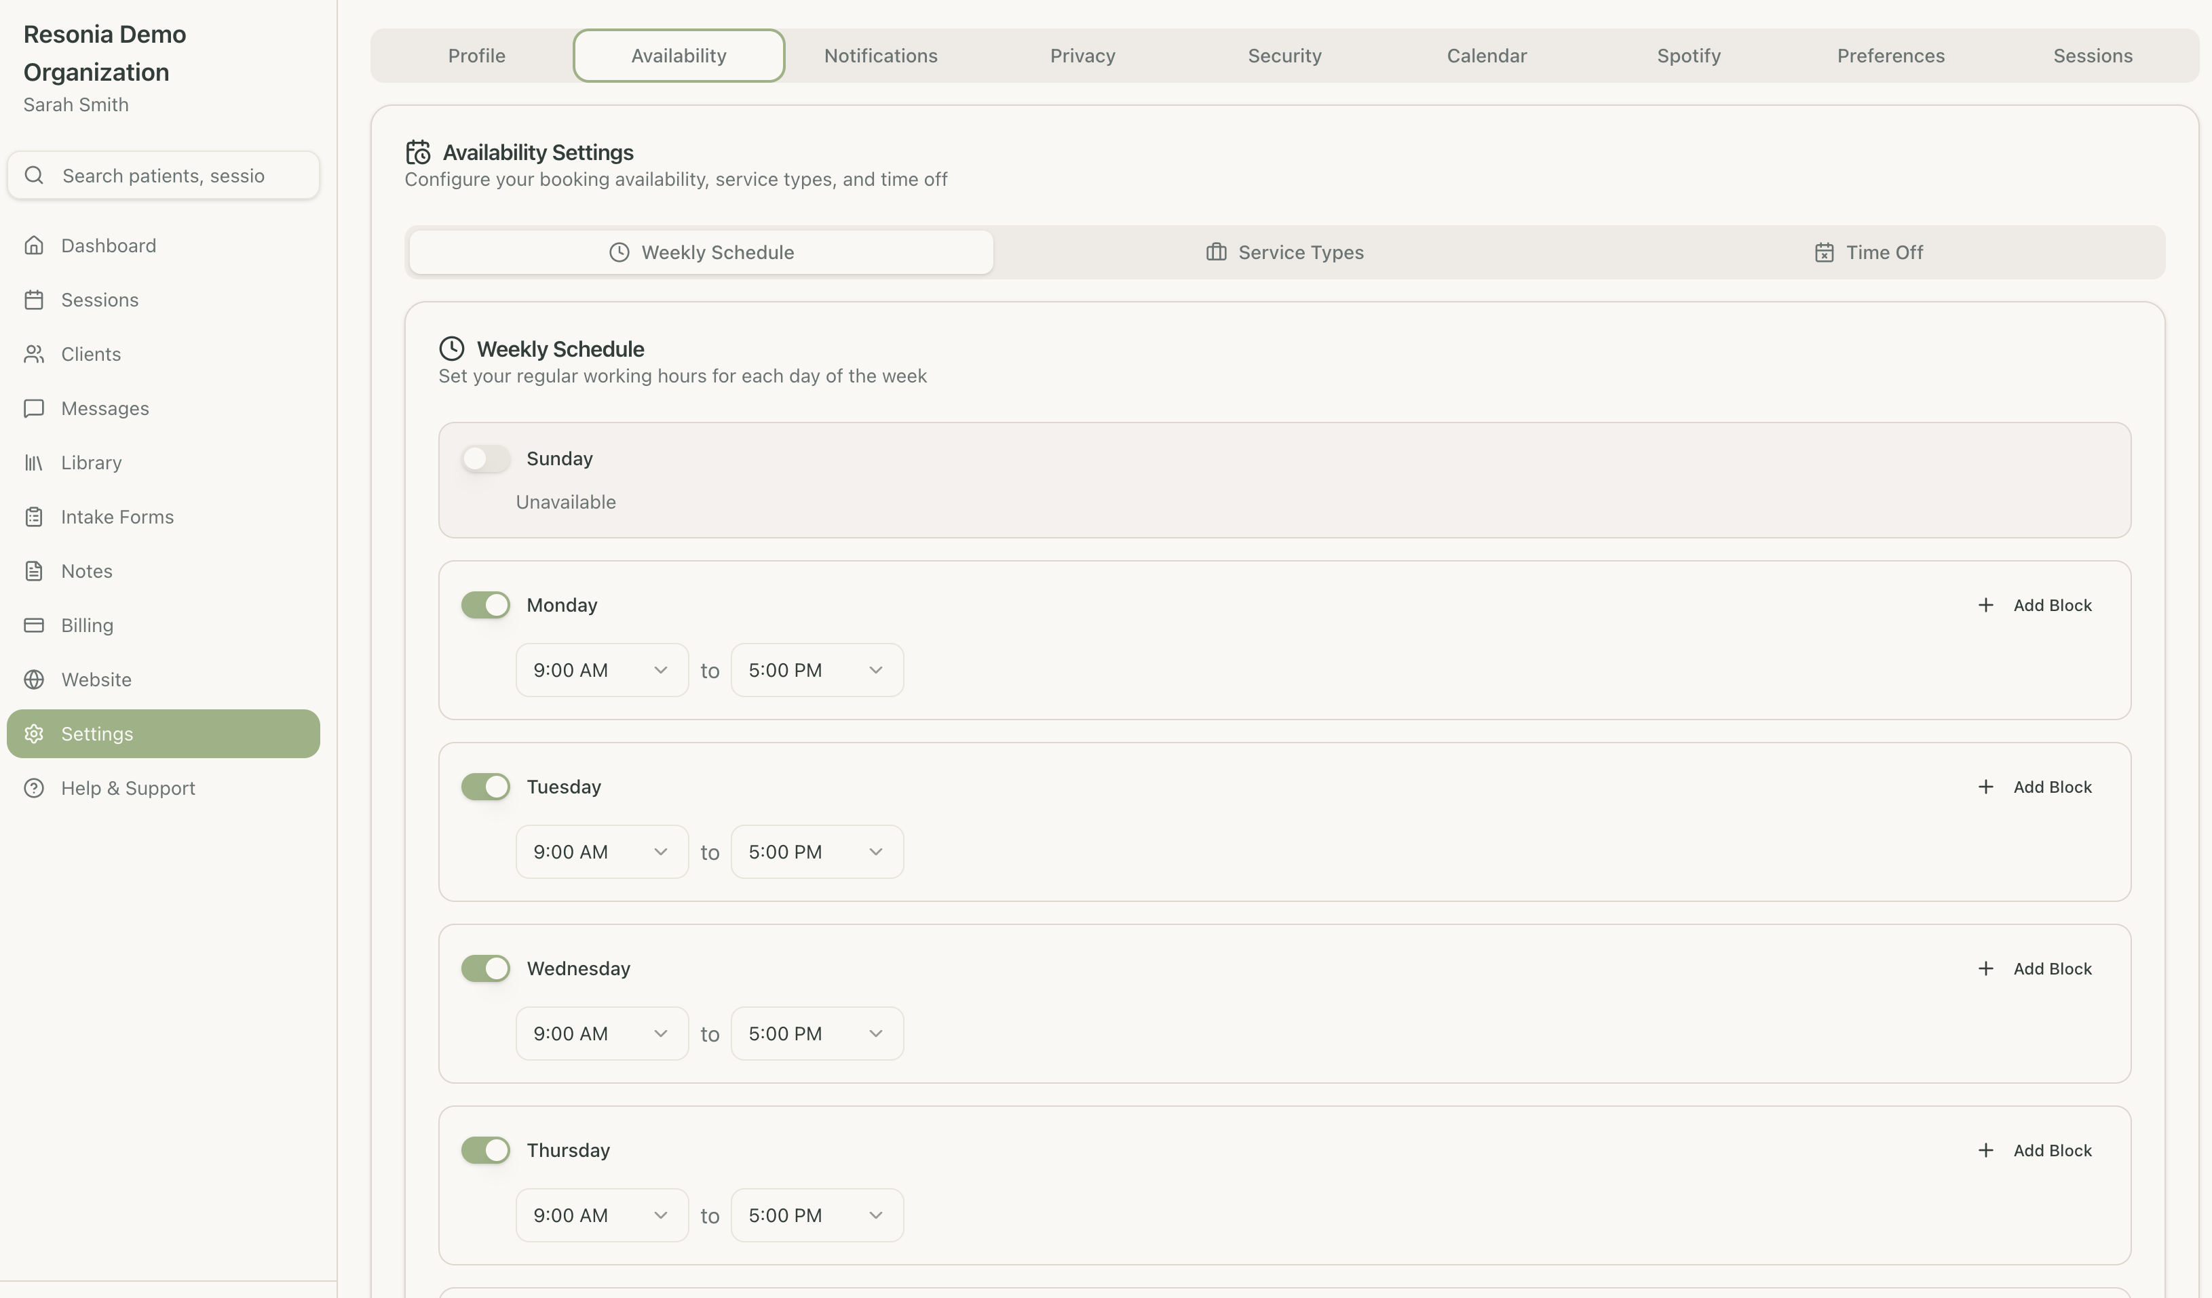Click the Website globe icon
Viewport: 2212px width, 1298px height.
[x=33, y=680]
